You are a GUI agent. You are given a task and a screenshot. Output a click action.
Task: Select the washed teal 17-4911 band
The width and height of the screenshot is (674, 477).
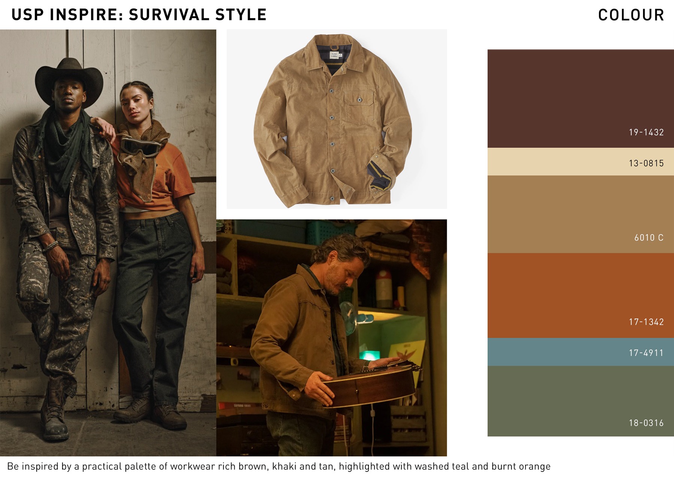580,352
